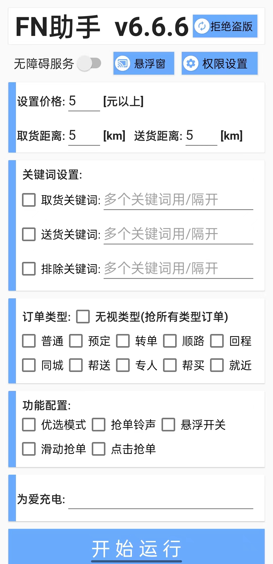The width and height of the screenshot is (273, 564).
Task: Click the 为爱充电 input field
Action: [161, 499]
